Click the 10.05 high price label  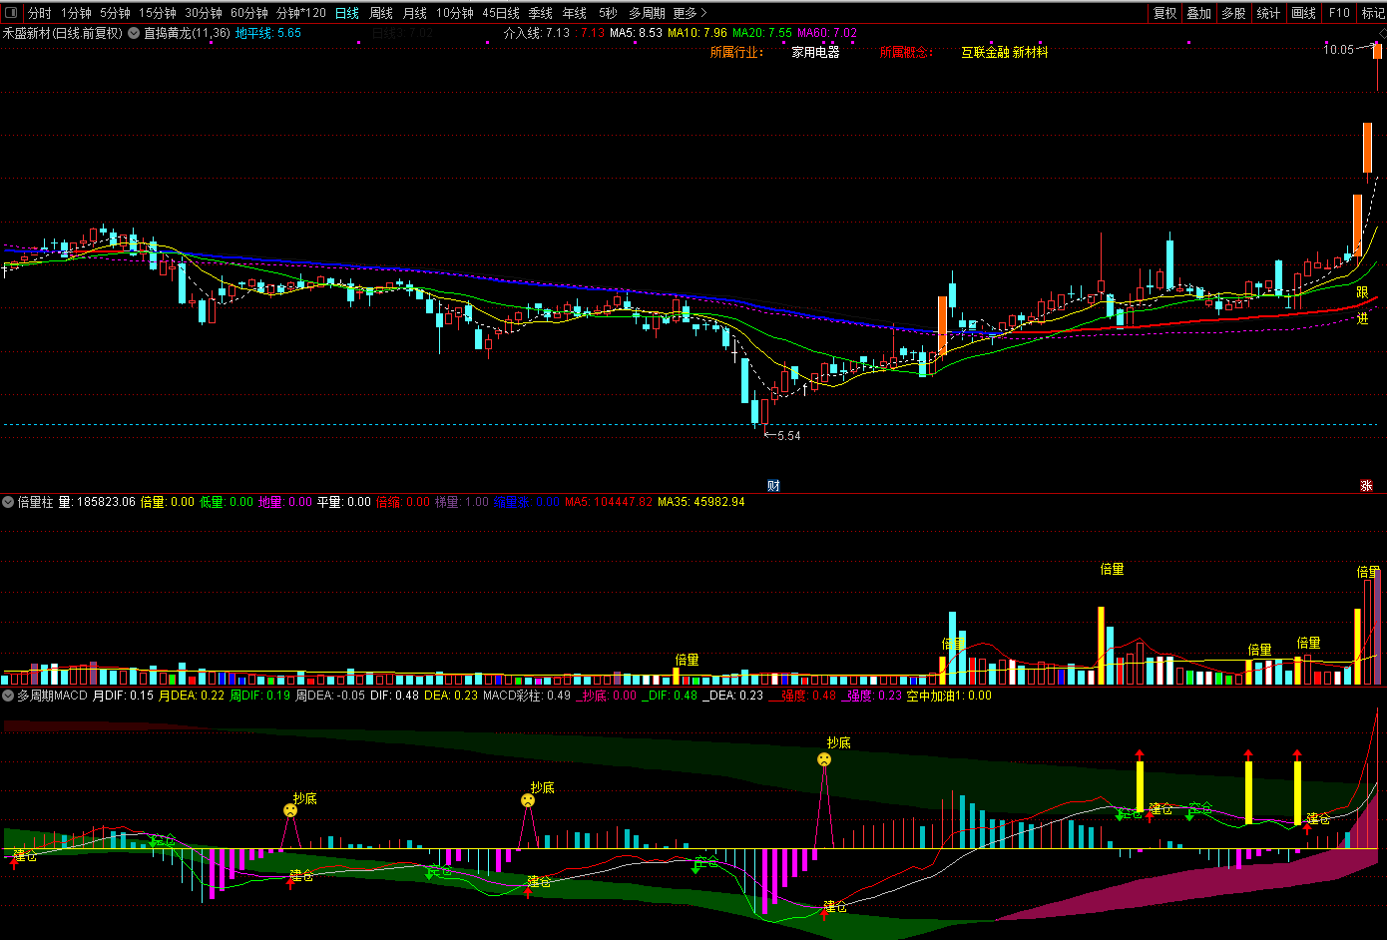pyautogui.click(x=1339, y=50)
